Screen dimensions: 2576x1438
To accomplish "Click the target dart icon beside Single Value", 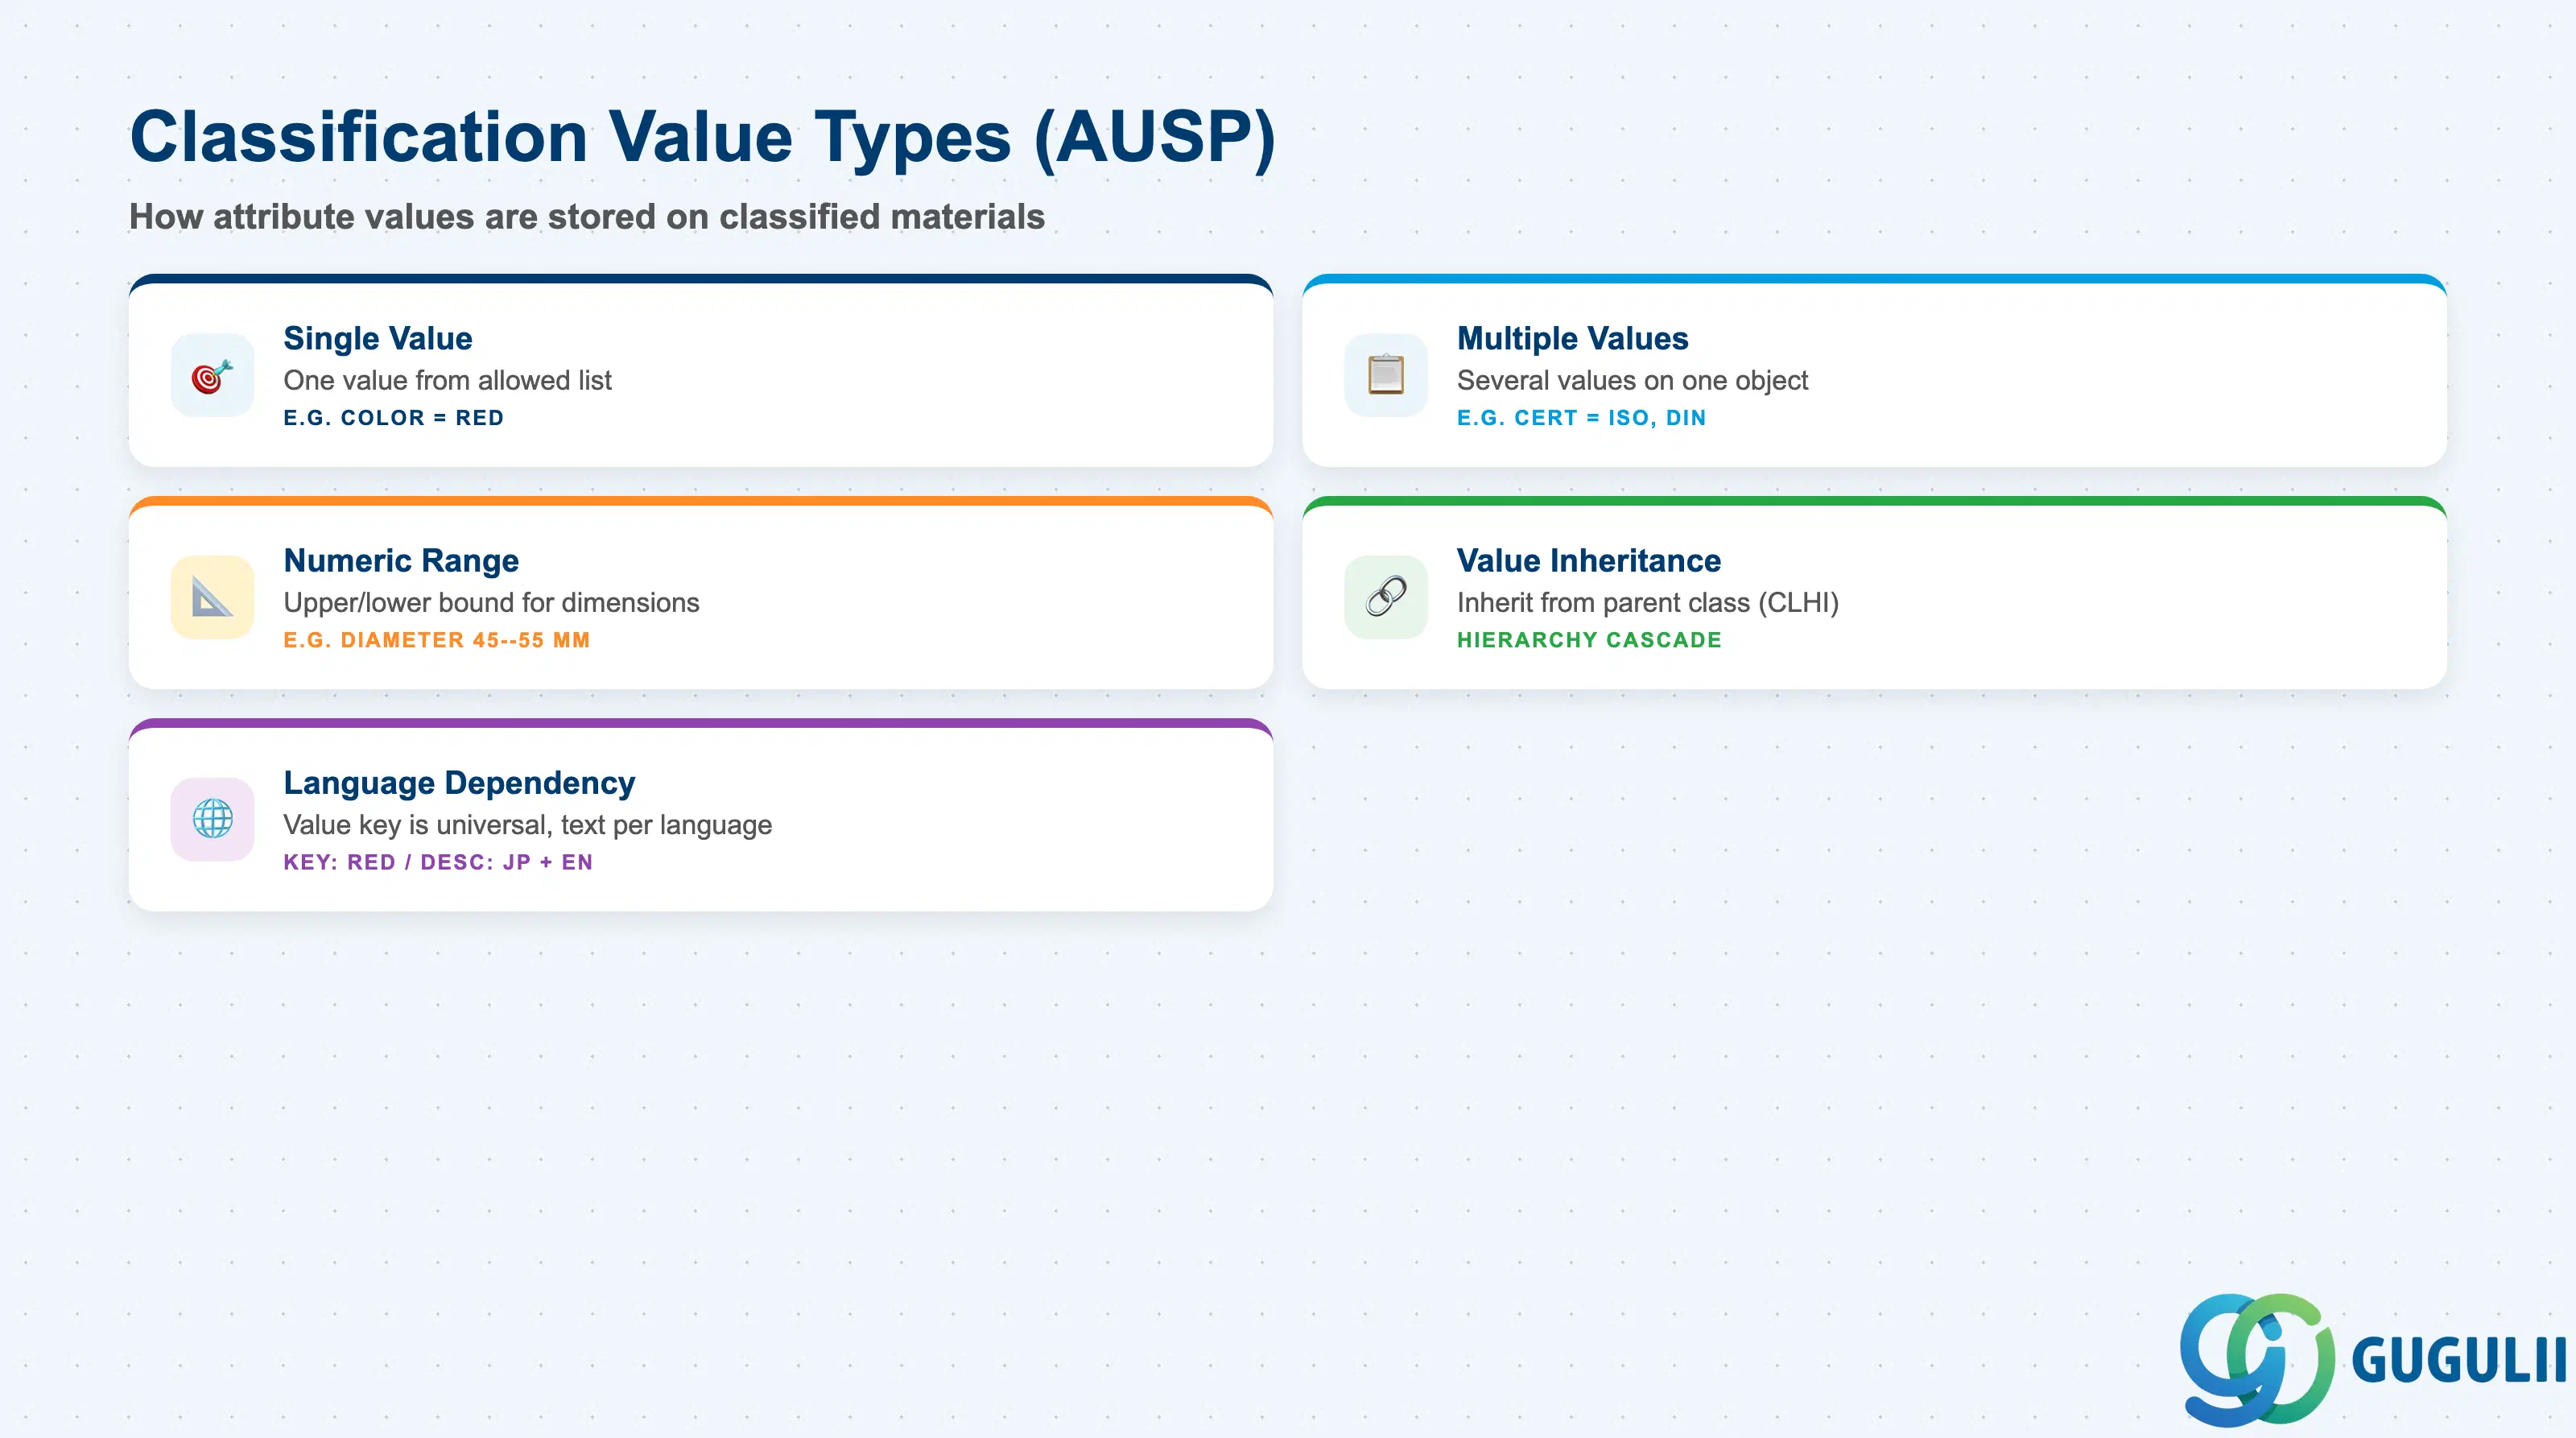I will (212, 375).
